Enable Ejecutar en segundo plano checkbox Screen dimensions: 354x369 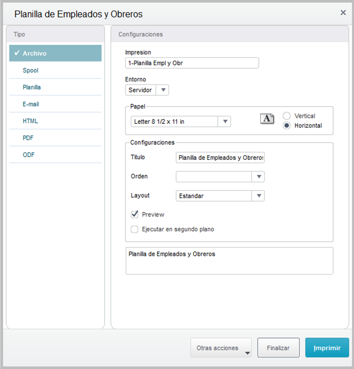coord(135,229)
